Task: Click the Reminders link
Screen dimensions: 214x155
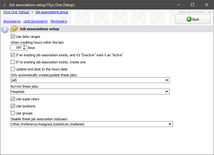Action: (59, 21)
